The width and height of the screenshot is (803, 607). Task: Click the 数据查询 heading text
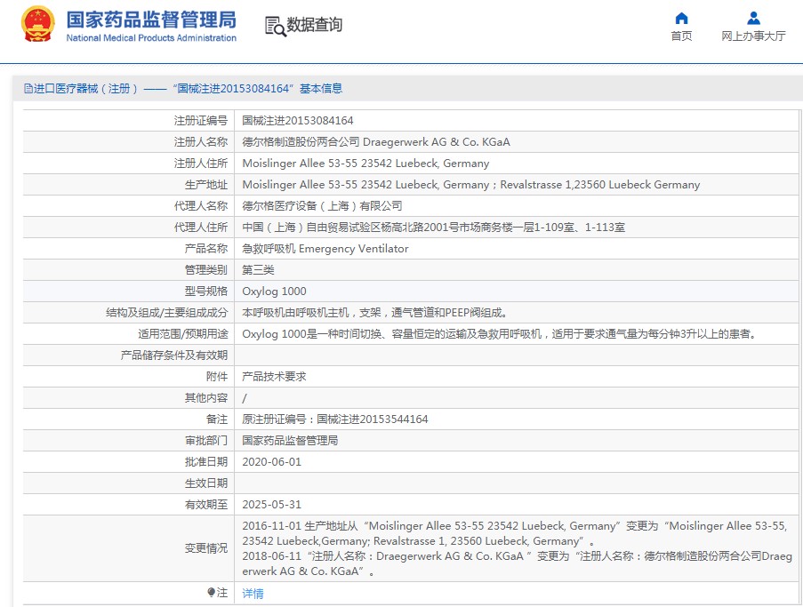coord(314,25)
